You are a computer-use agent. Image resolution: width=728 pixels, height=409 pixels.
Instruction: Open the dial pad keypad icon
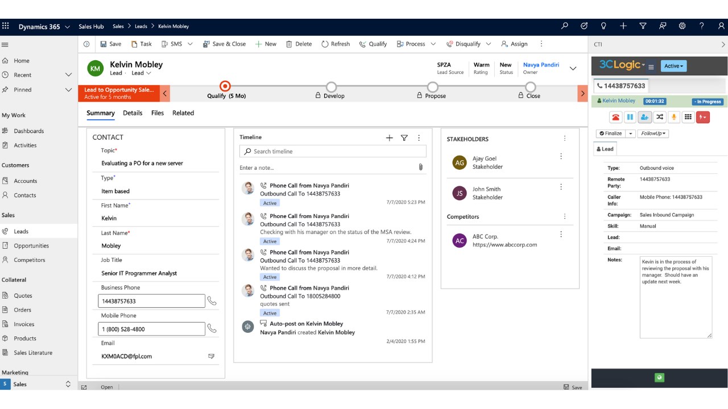[688, 117]
